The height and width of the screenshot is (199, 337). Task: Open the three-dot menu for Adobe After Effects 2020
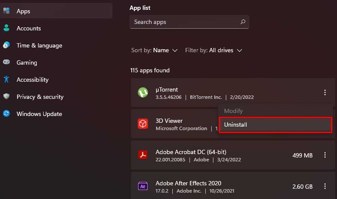(x=325, y=186)
